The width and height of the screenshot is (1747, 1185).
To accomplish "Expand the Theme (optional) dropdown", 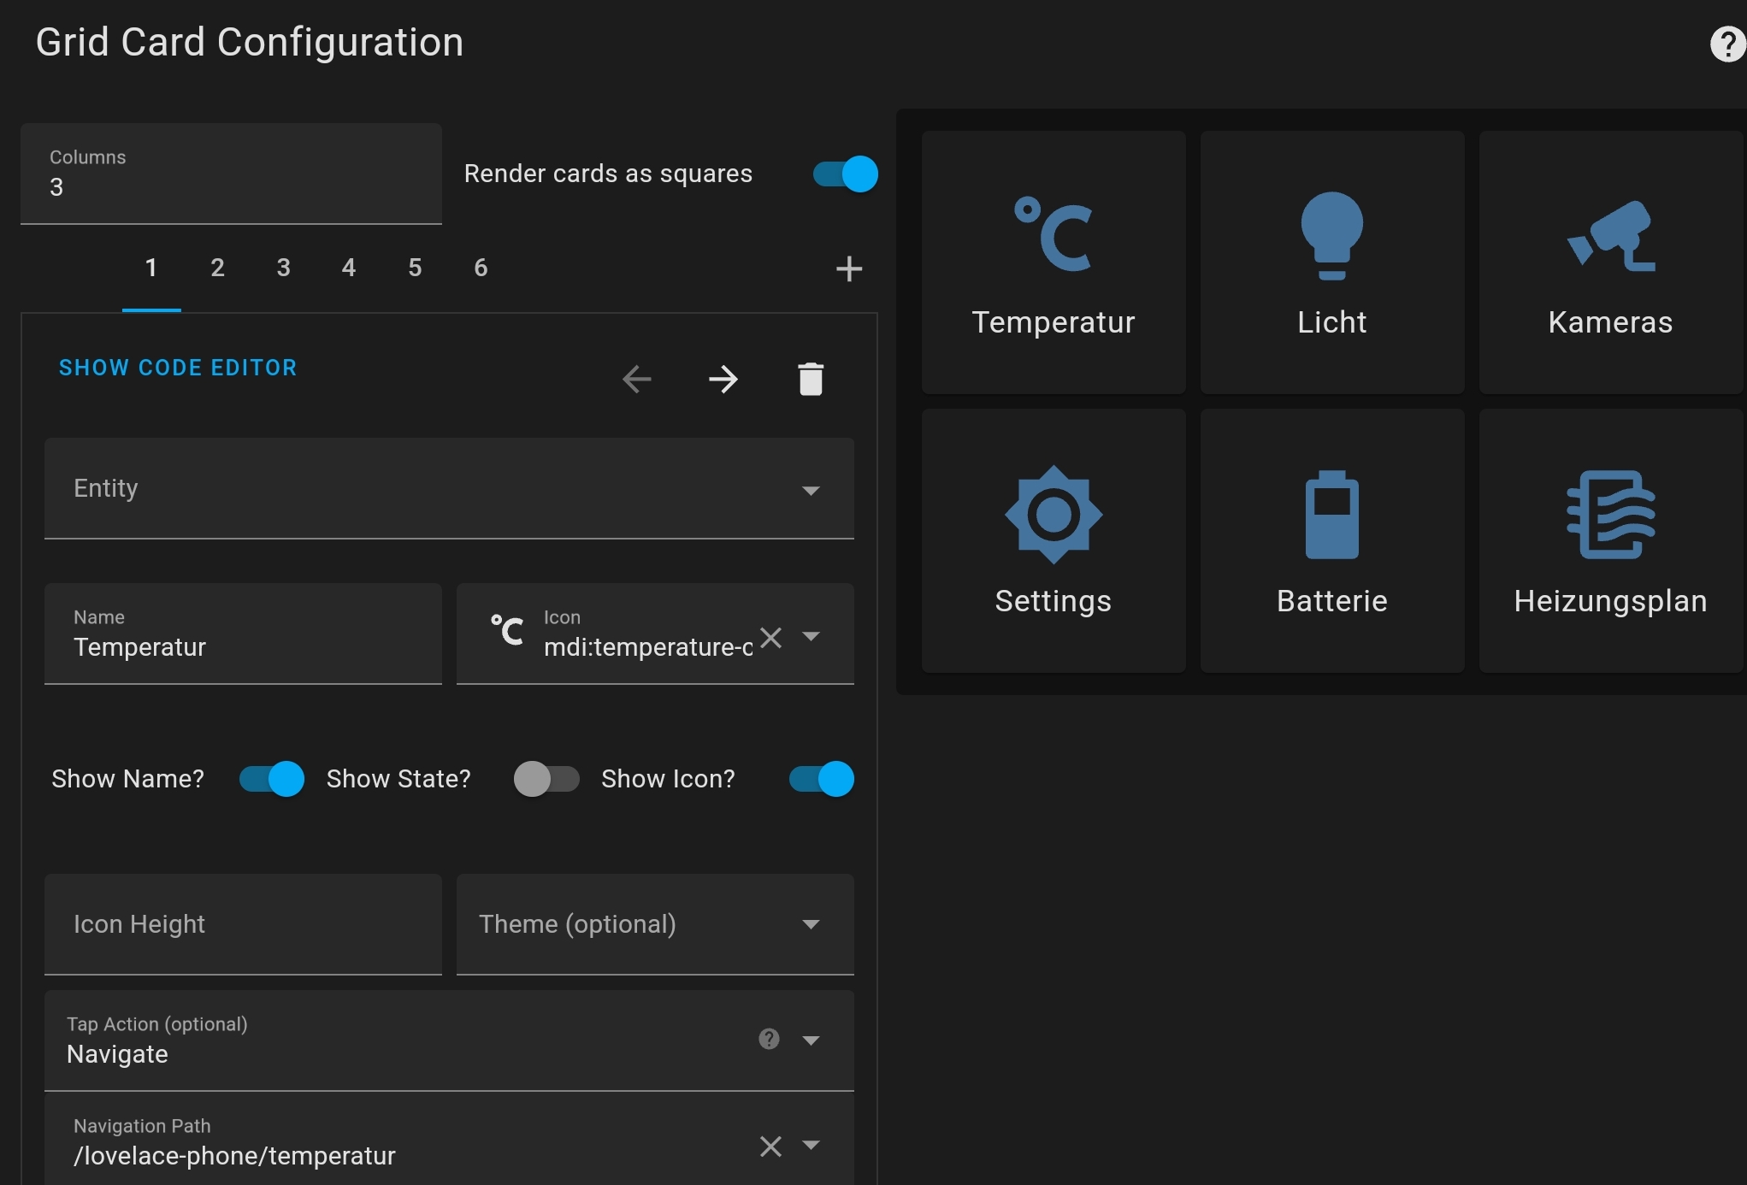I will [x=811, y=924].
